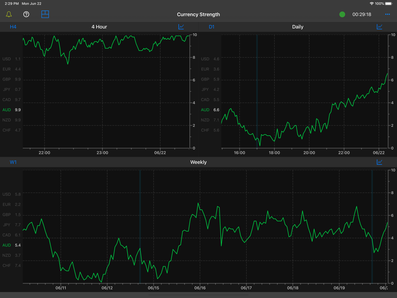Switch layout with the grid panel icon
This screenshot has width=397, height=298.
(x=45, y=14)
